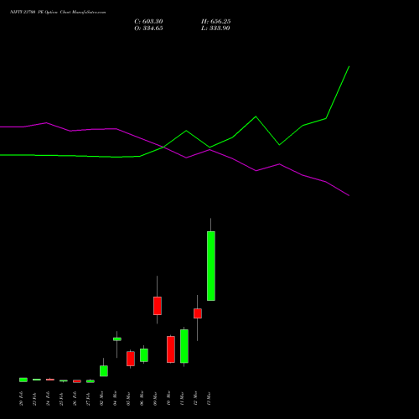This screenshot has width=419, height=419.
Task: Click the red candle for 05 Mar
Action: pos(131,359)
